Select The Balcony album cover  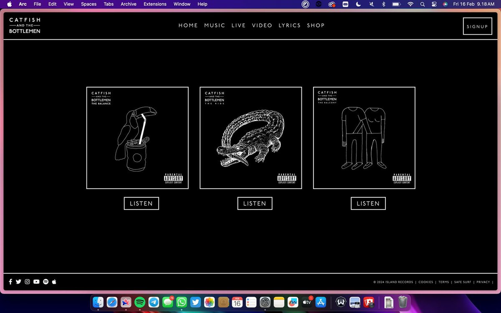pos(364,138)
